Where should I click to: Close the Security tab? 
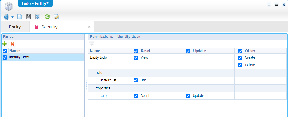(x=89, y=27)
